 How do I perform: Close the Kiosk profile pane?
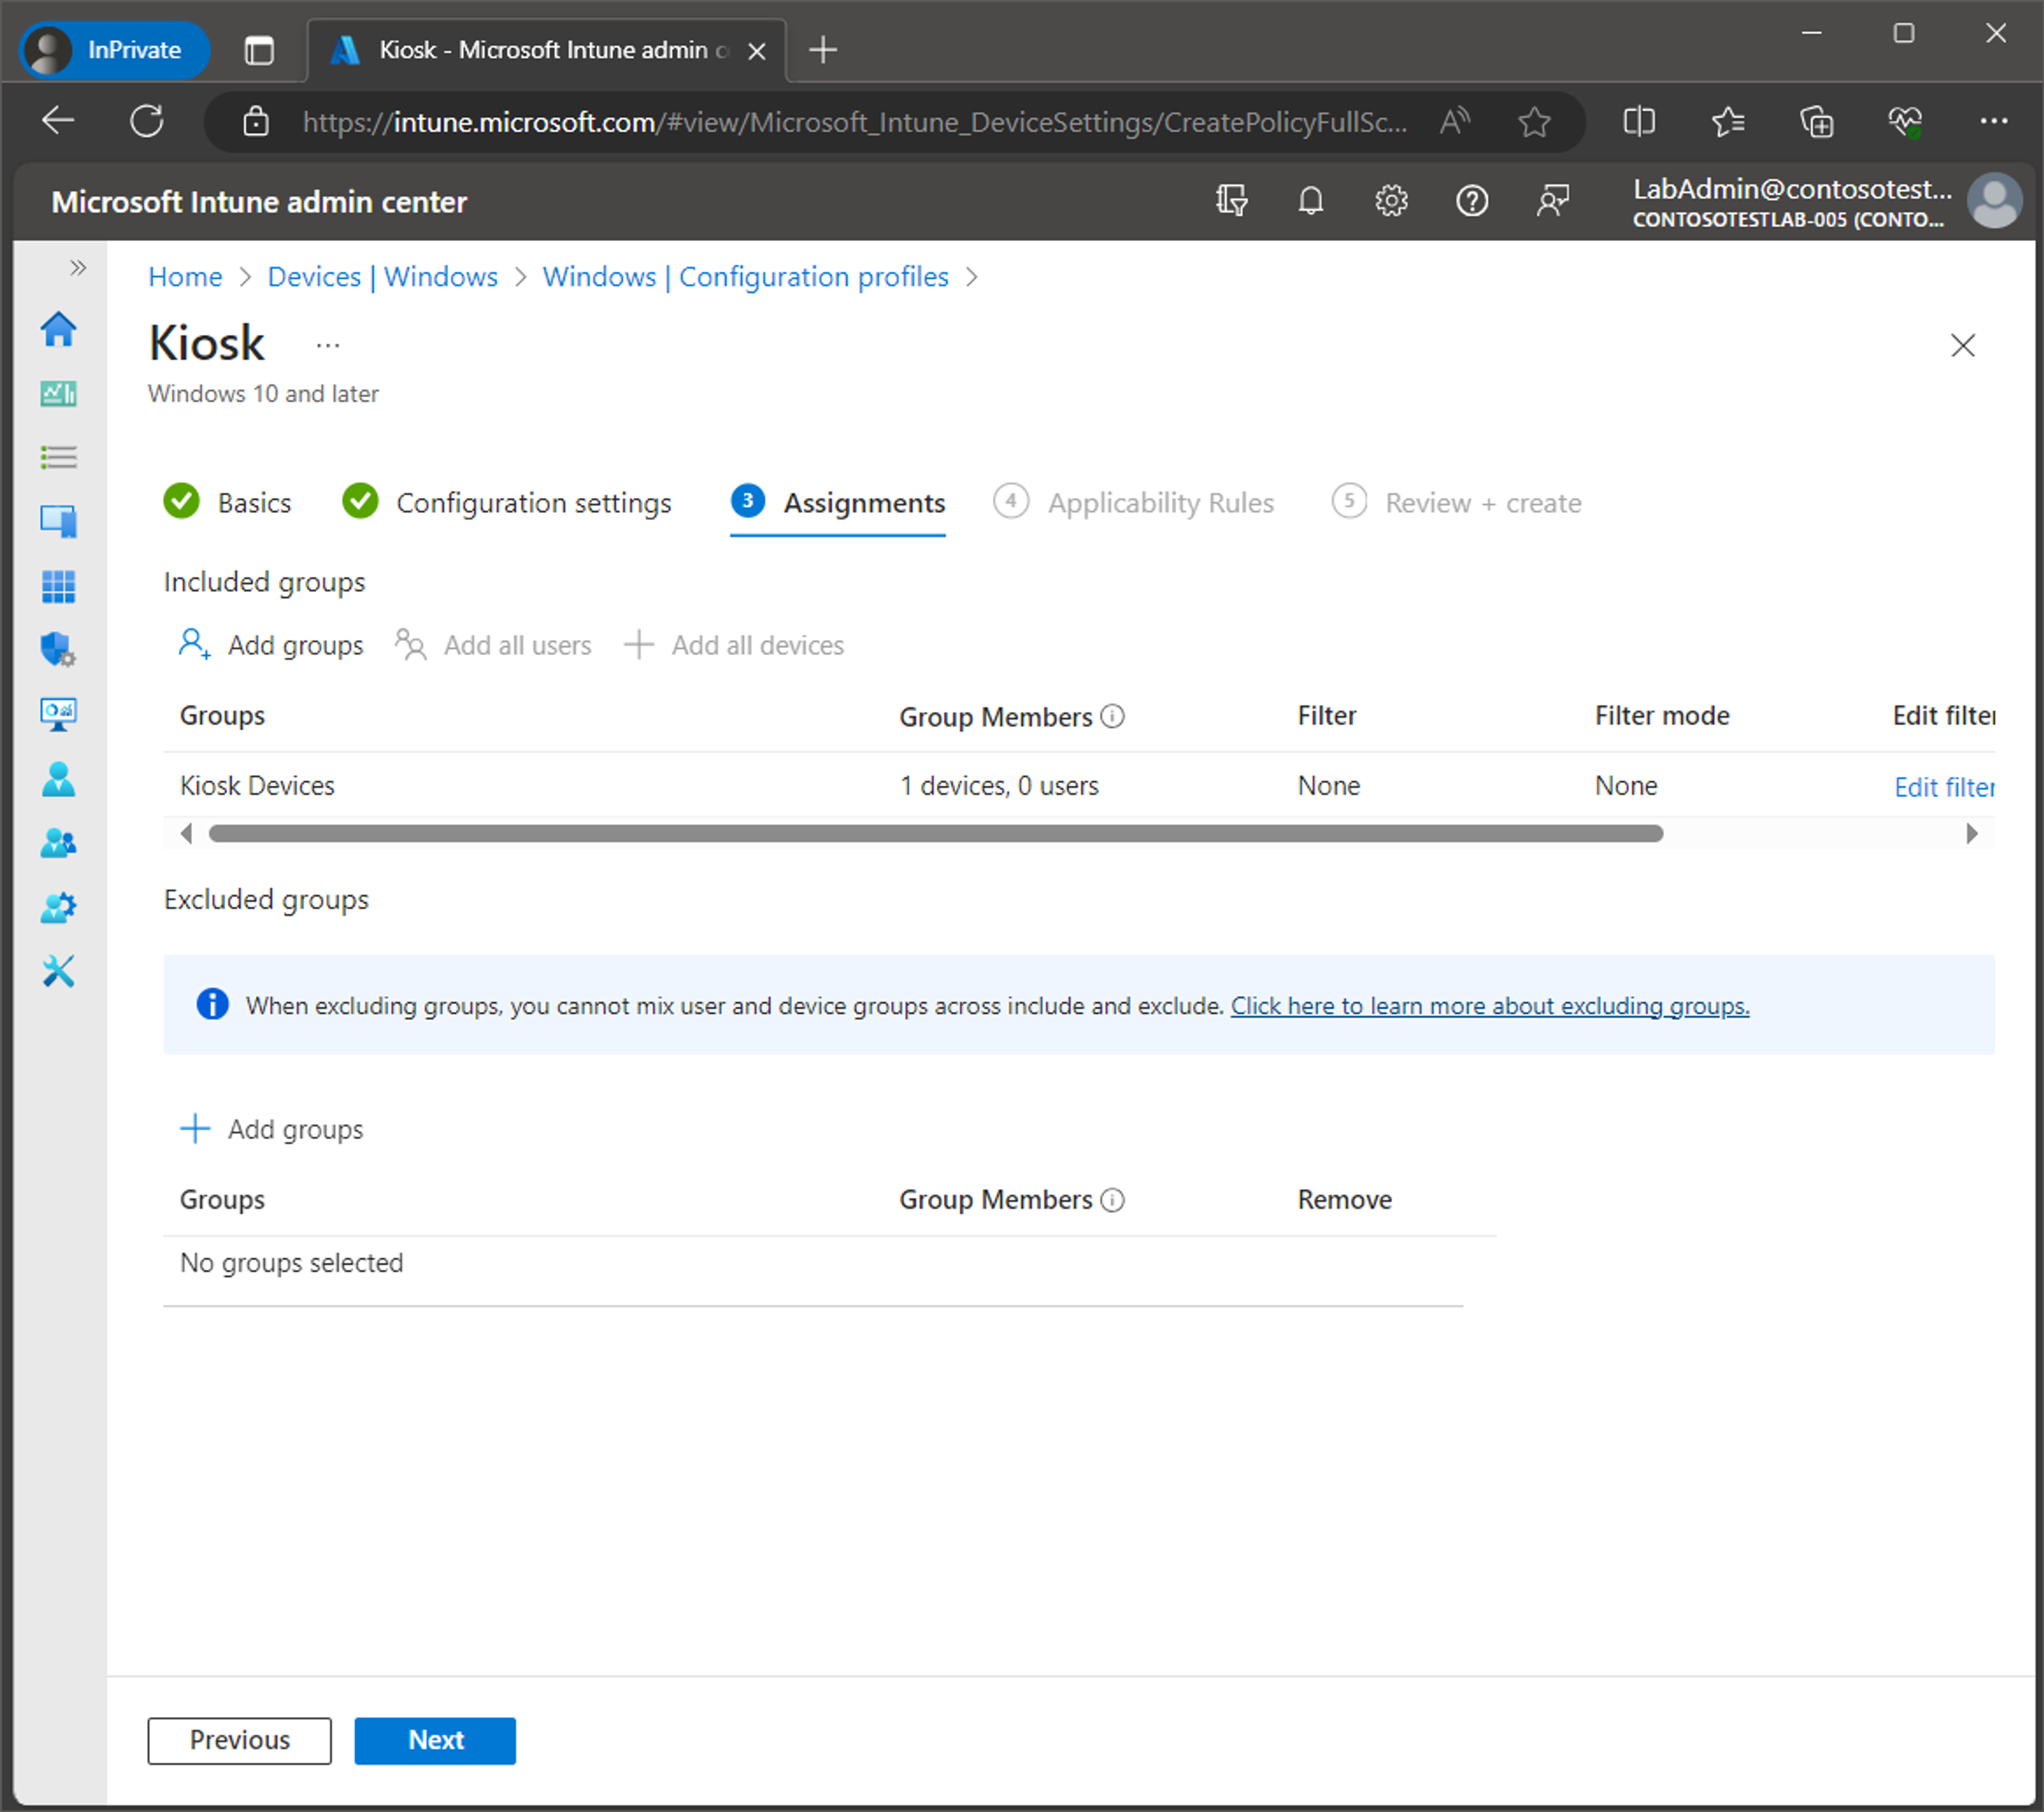pos(1963,345)
